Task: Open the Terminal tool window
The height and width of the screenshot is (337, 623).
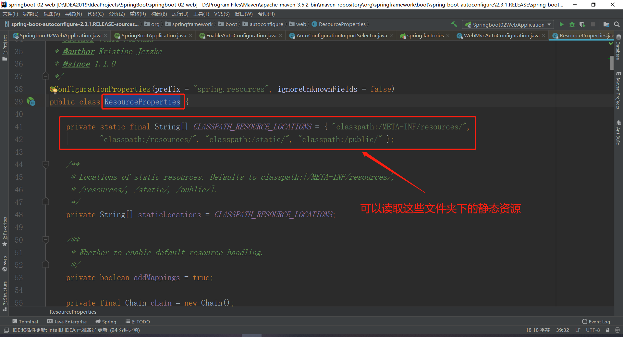Action: pyautogui.click(x=25, y=322)
